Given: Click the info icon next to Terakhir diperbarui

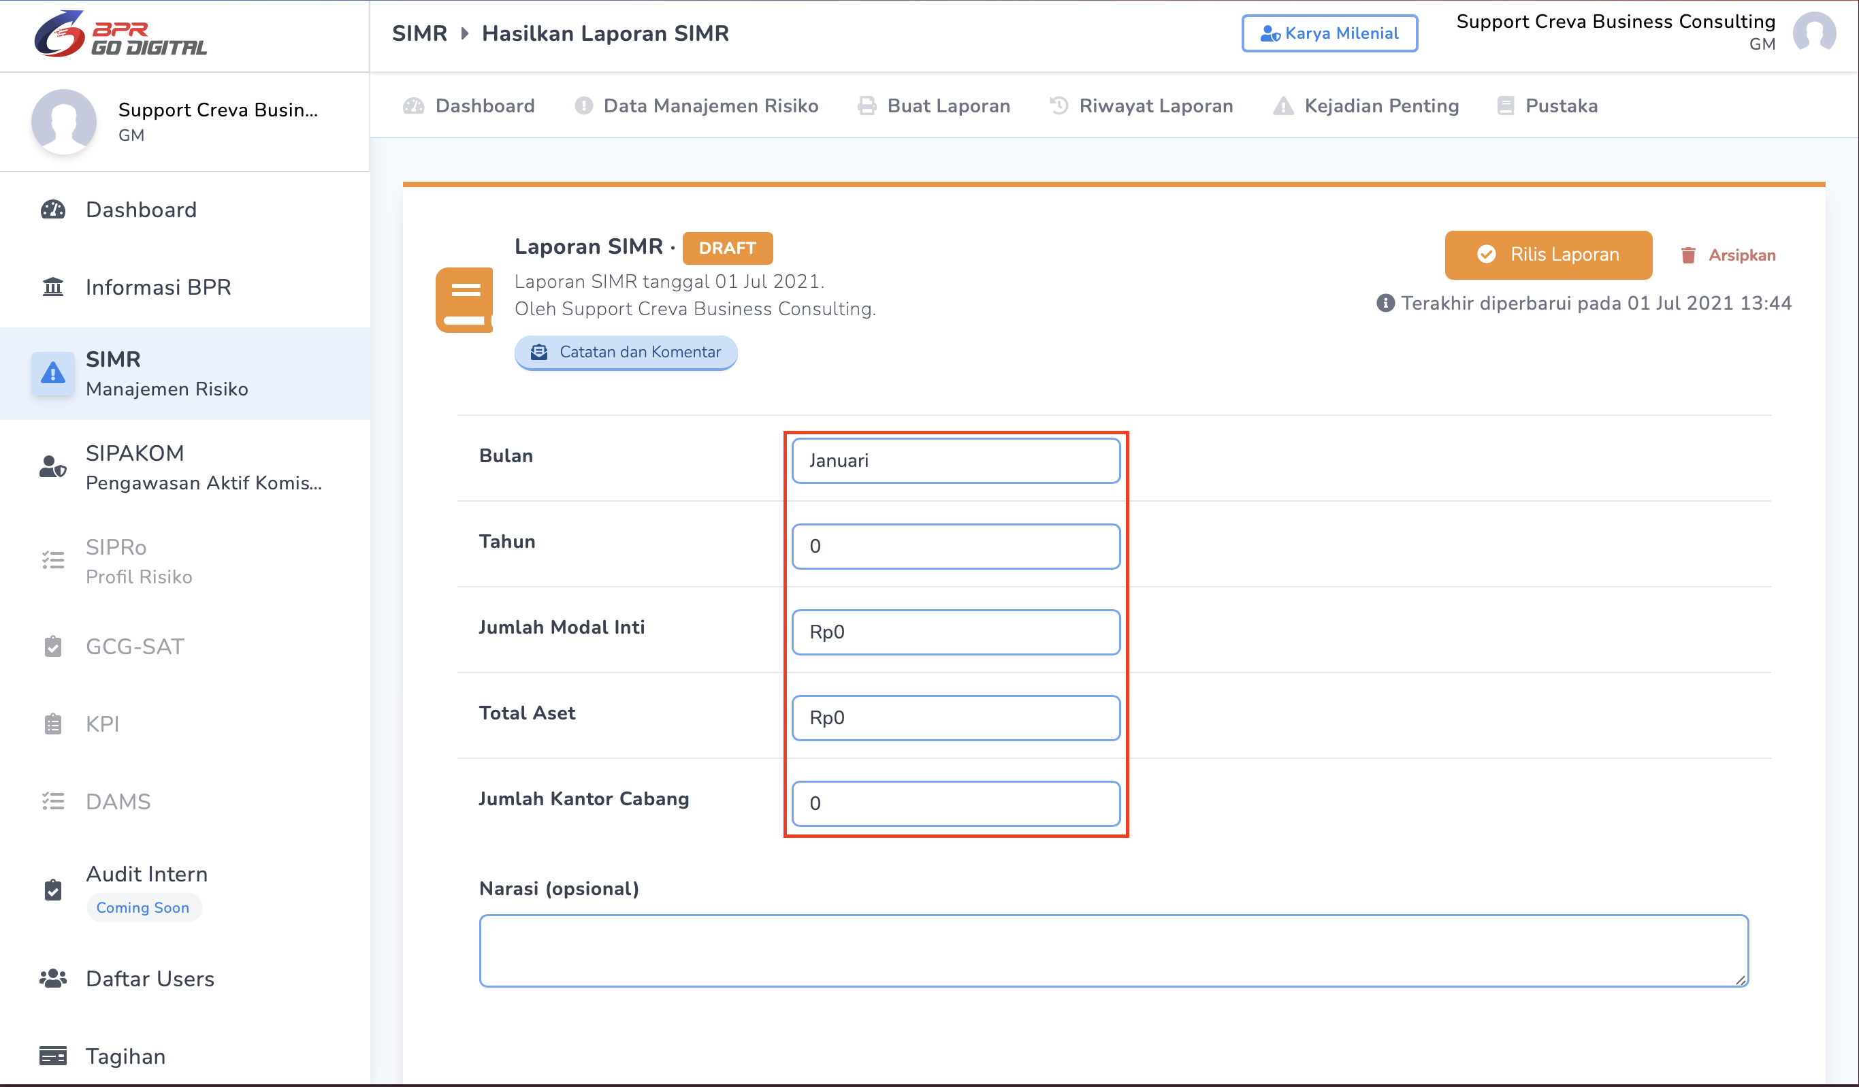Looking at the screenshot, I should (1385, 303).
